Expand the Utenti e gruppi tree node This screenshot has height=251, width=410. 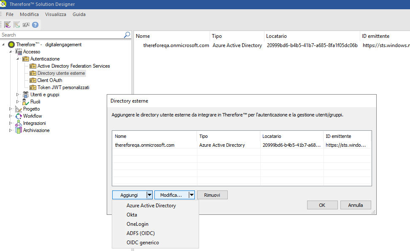click(x=18, y=94)
